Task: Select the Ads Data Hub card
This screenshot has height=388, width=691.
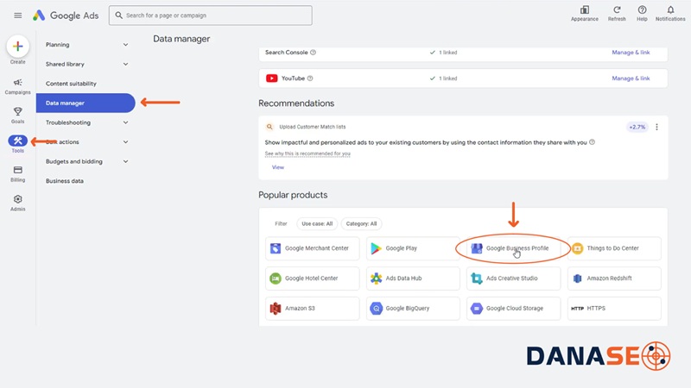Action: (413, 278)
